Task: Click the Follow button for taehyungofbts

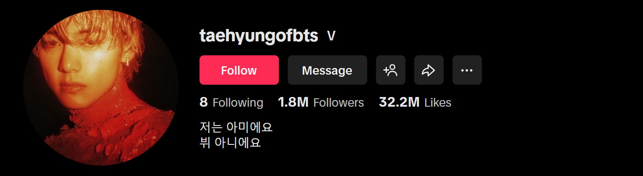Action: 239,70
